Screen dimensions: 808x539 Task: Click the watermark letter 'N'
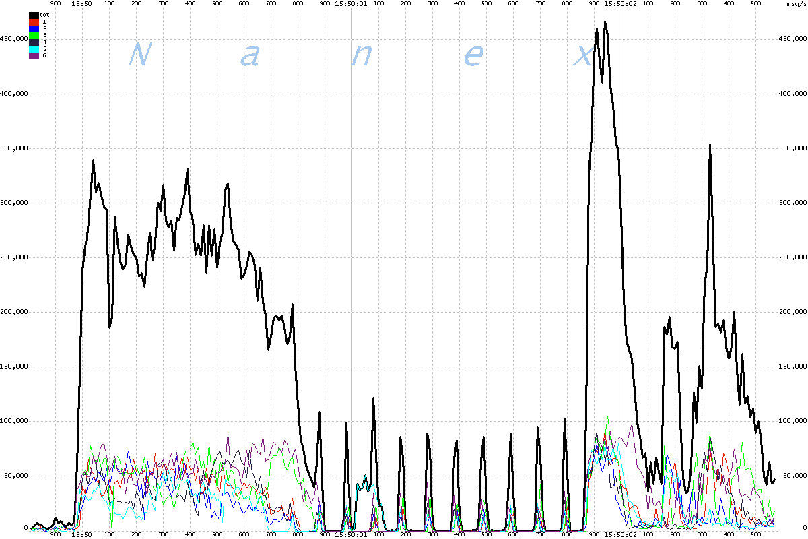[137, 55]
